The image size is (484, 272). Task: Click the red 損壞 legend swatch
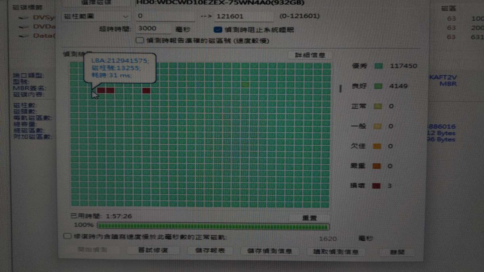tap(376, 186)
